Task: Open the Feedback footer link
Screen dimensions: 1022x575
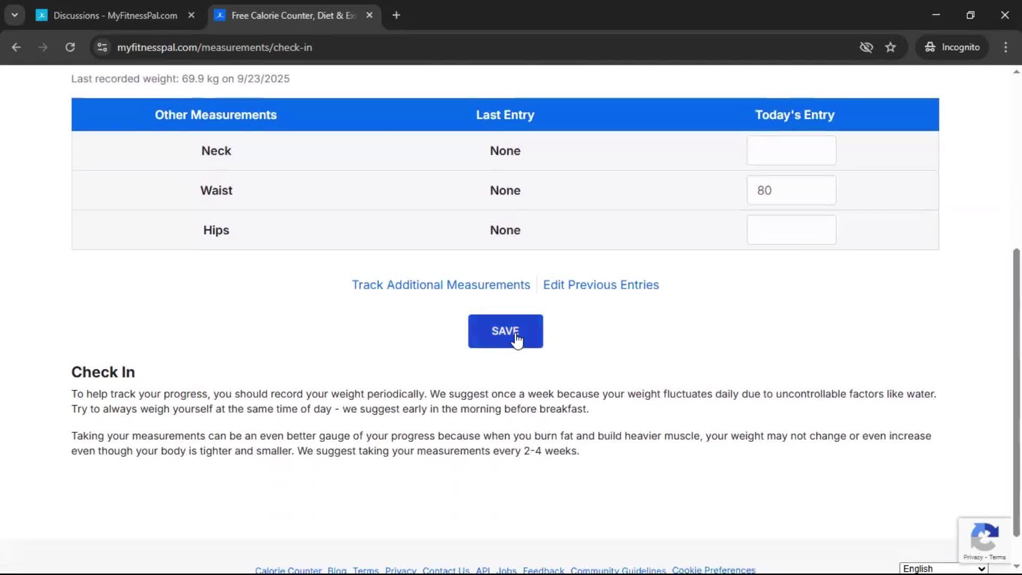Action: pyautogui.click(x=543, y=570)
